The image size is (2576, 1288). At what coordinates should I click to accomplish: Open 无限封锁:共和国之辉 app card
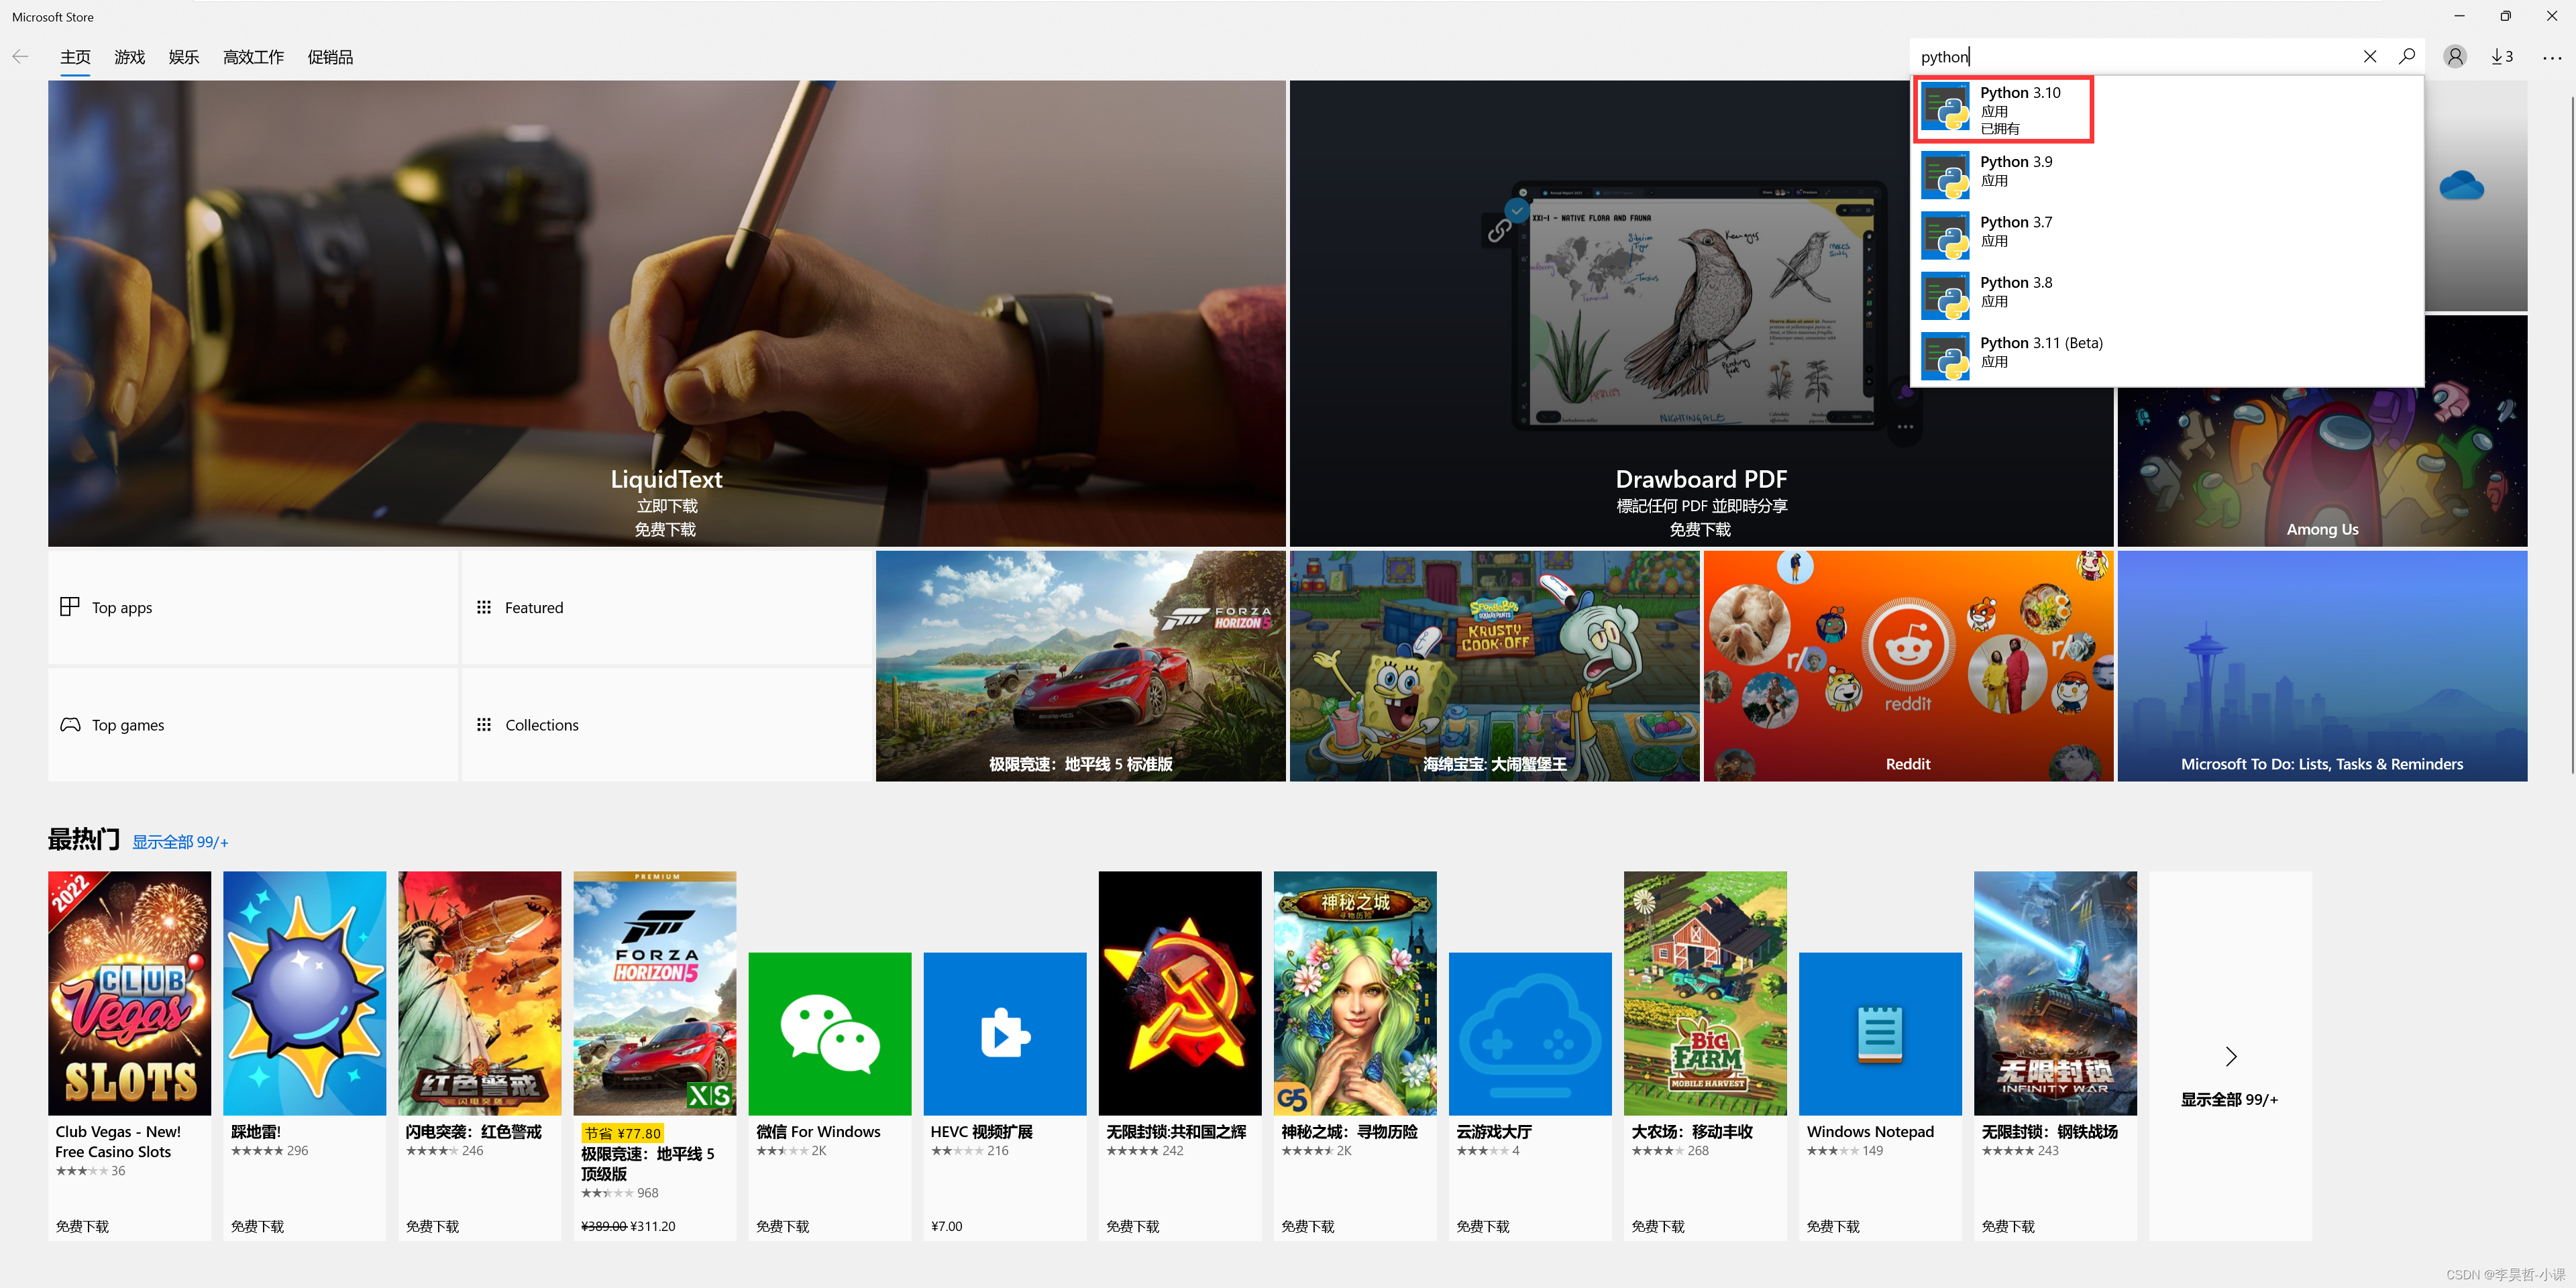1180,1056
